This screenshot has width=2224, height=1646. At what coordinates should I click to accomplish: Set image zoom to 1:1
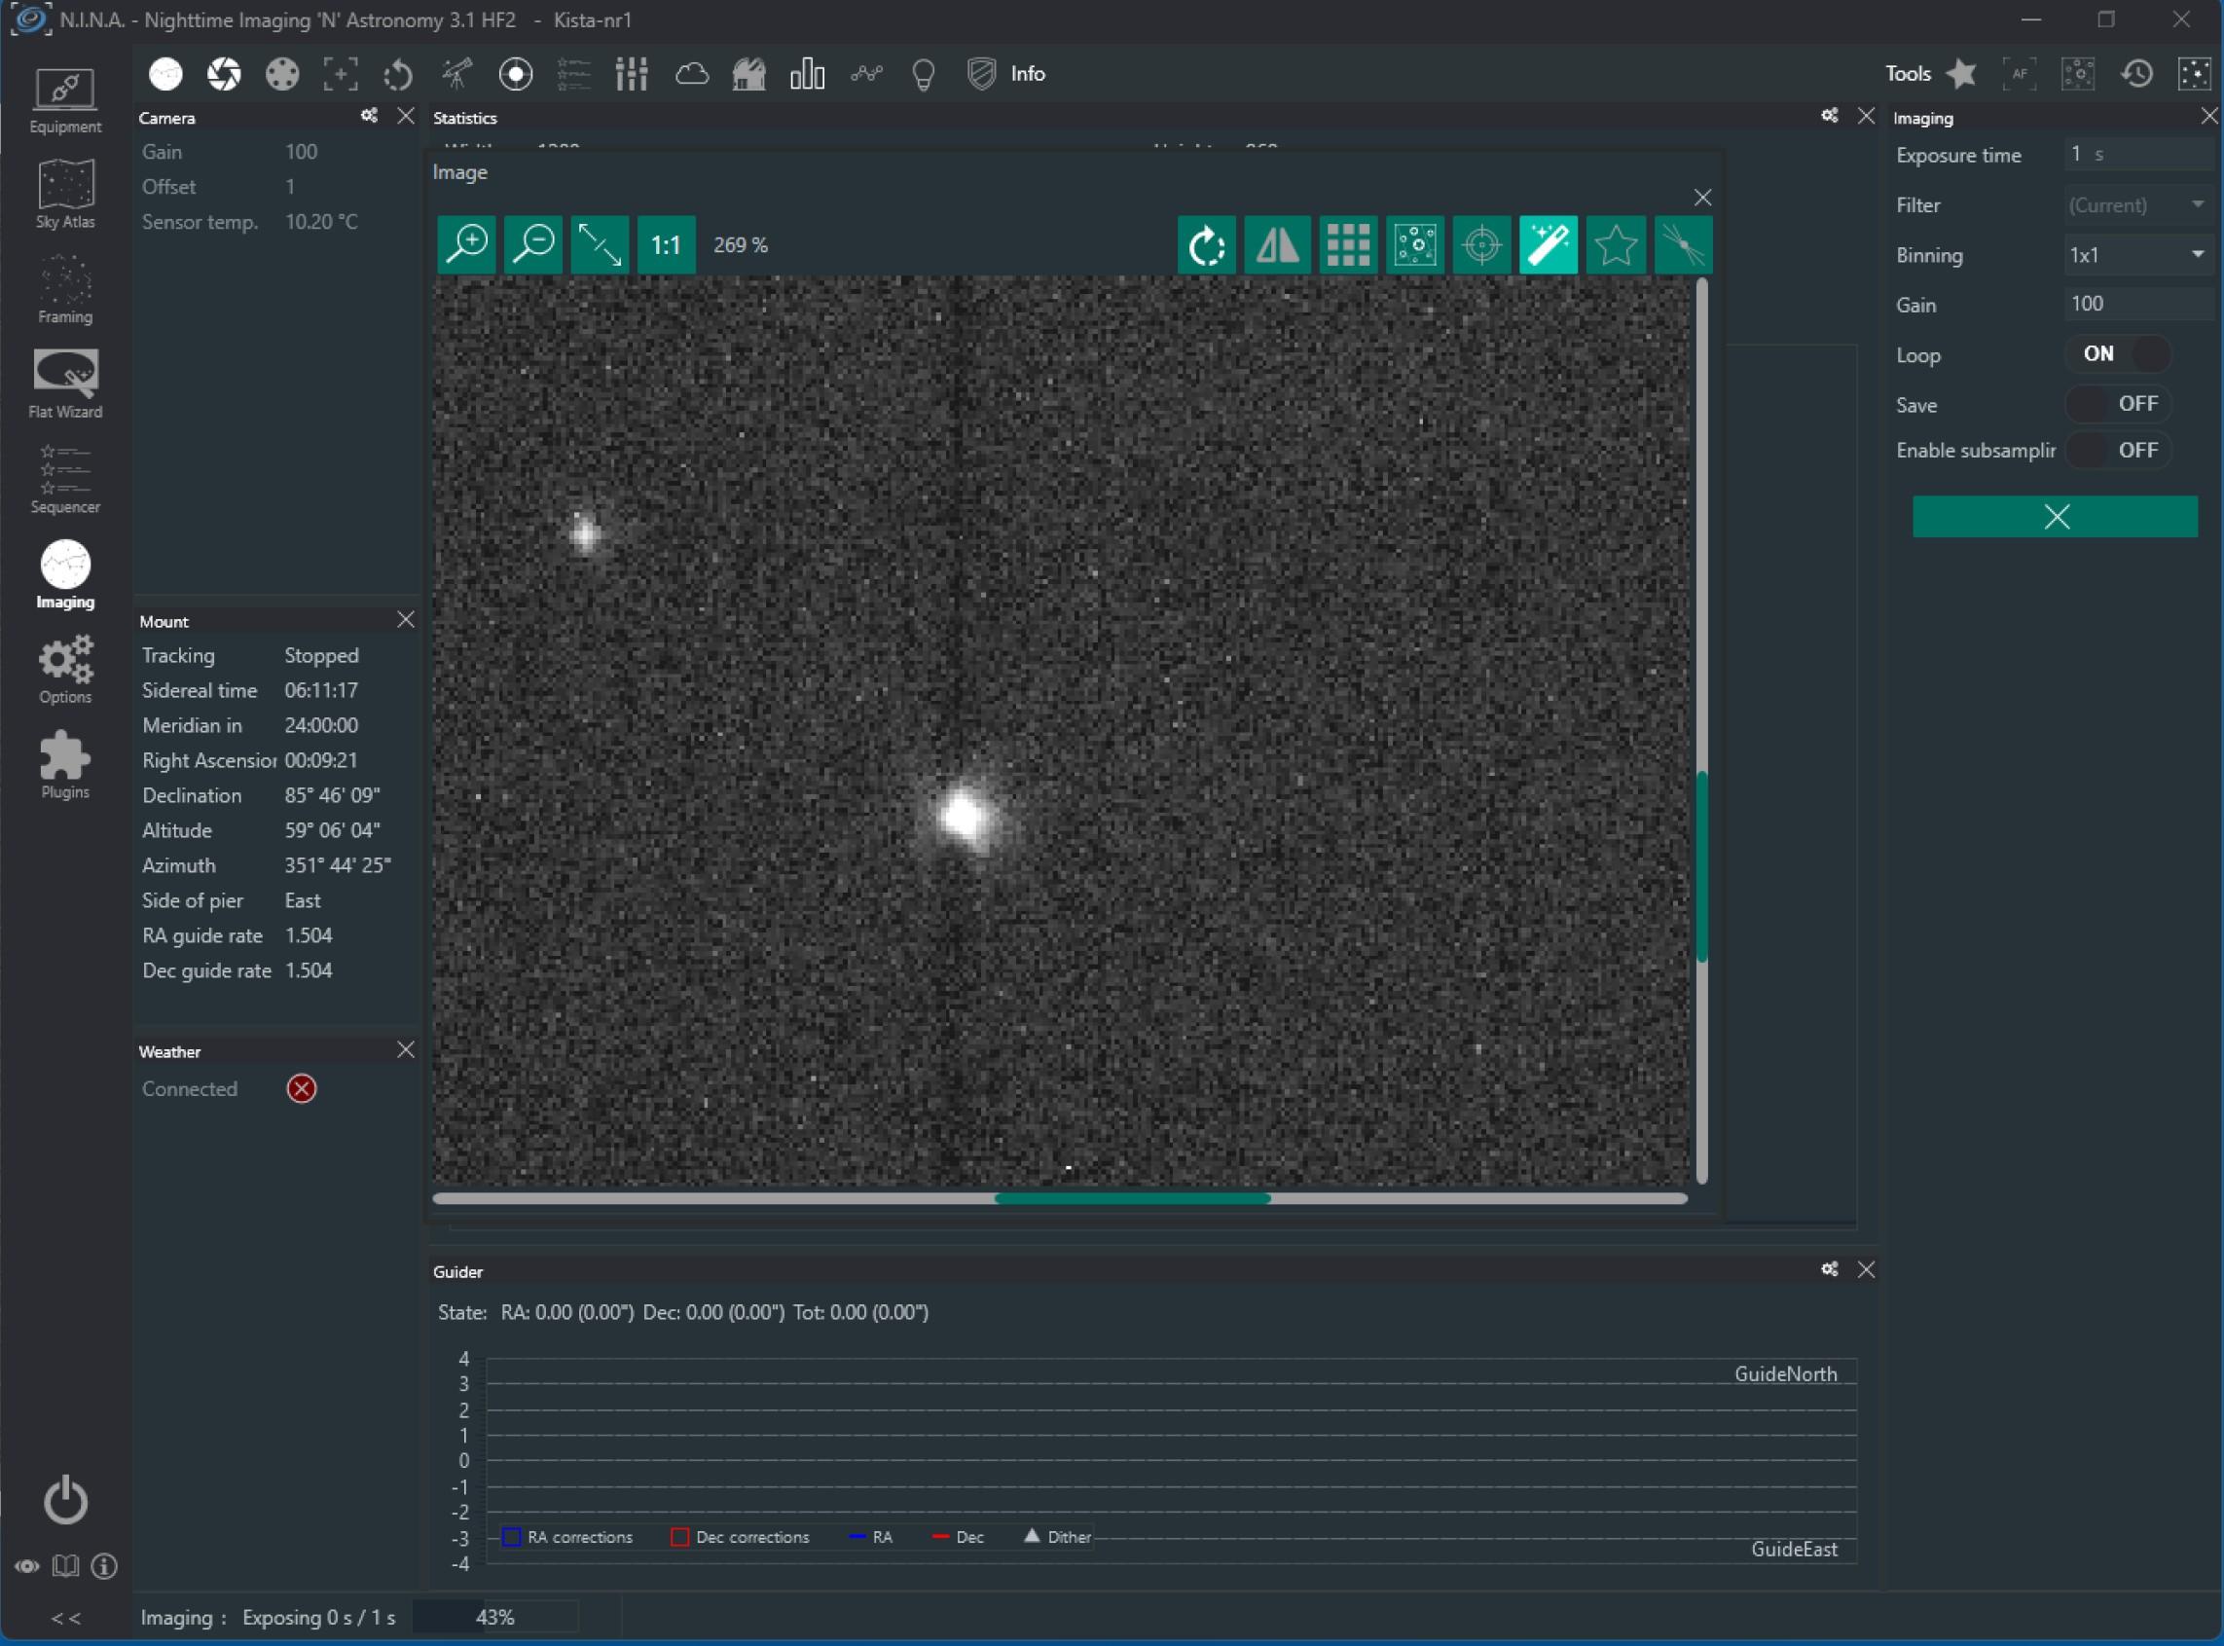pyautogui.click(x=667, y=245)
